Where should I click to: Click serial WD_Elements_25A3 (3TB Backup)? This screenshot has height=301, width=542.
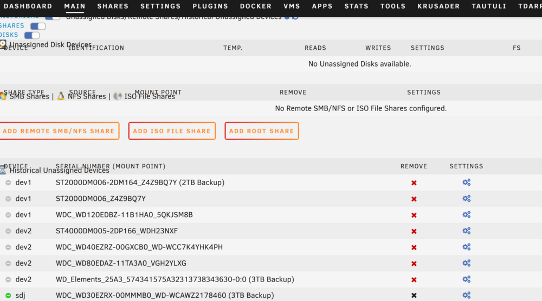[175, 279]
